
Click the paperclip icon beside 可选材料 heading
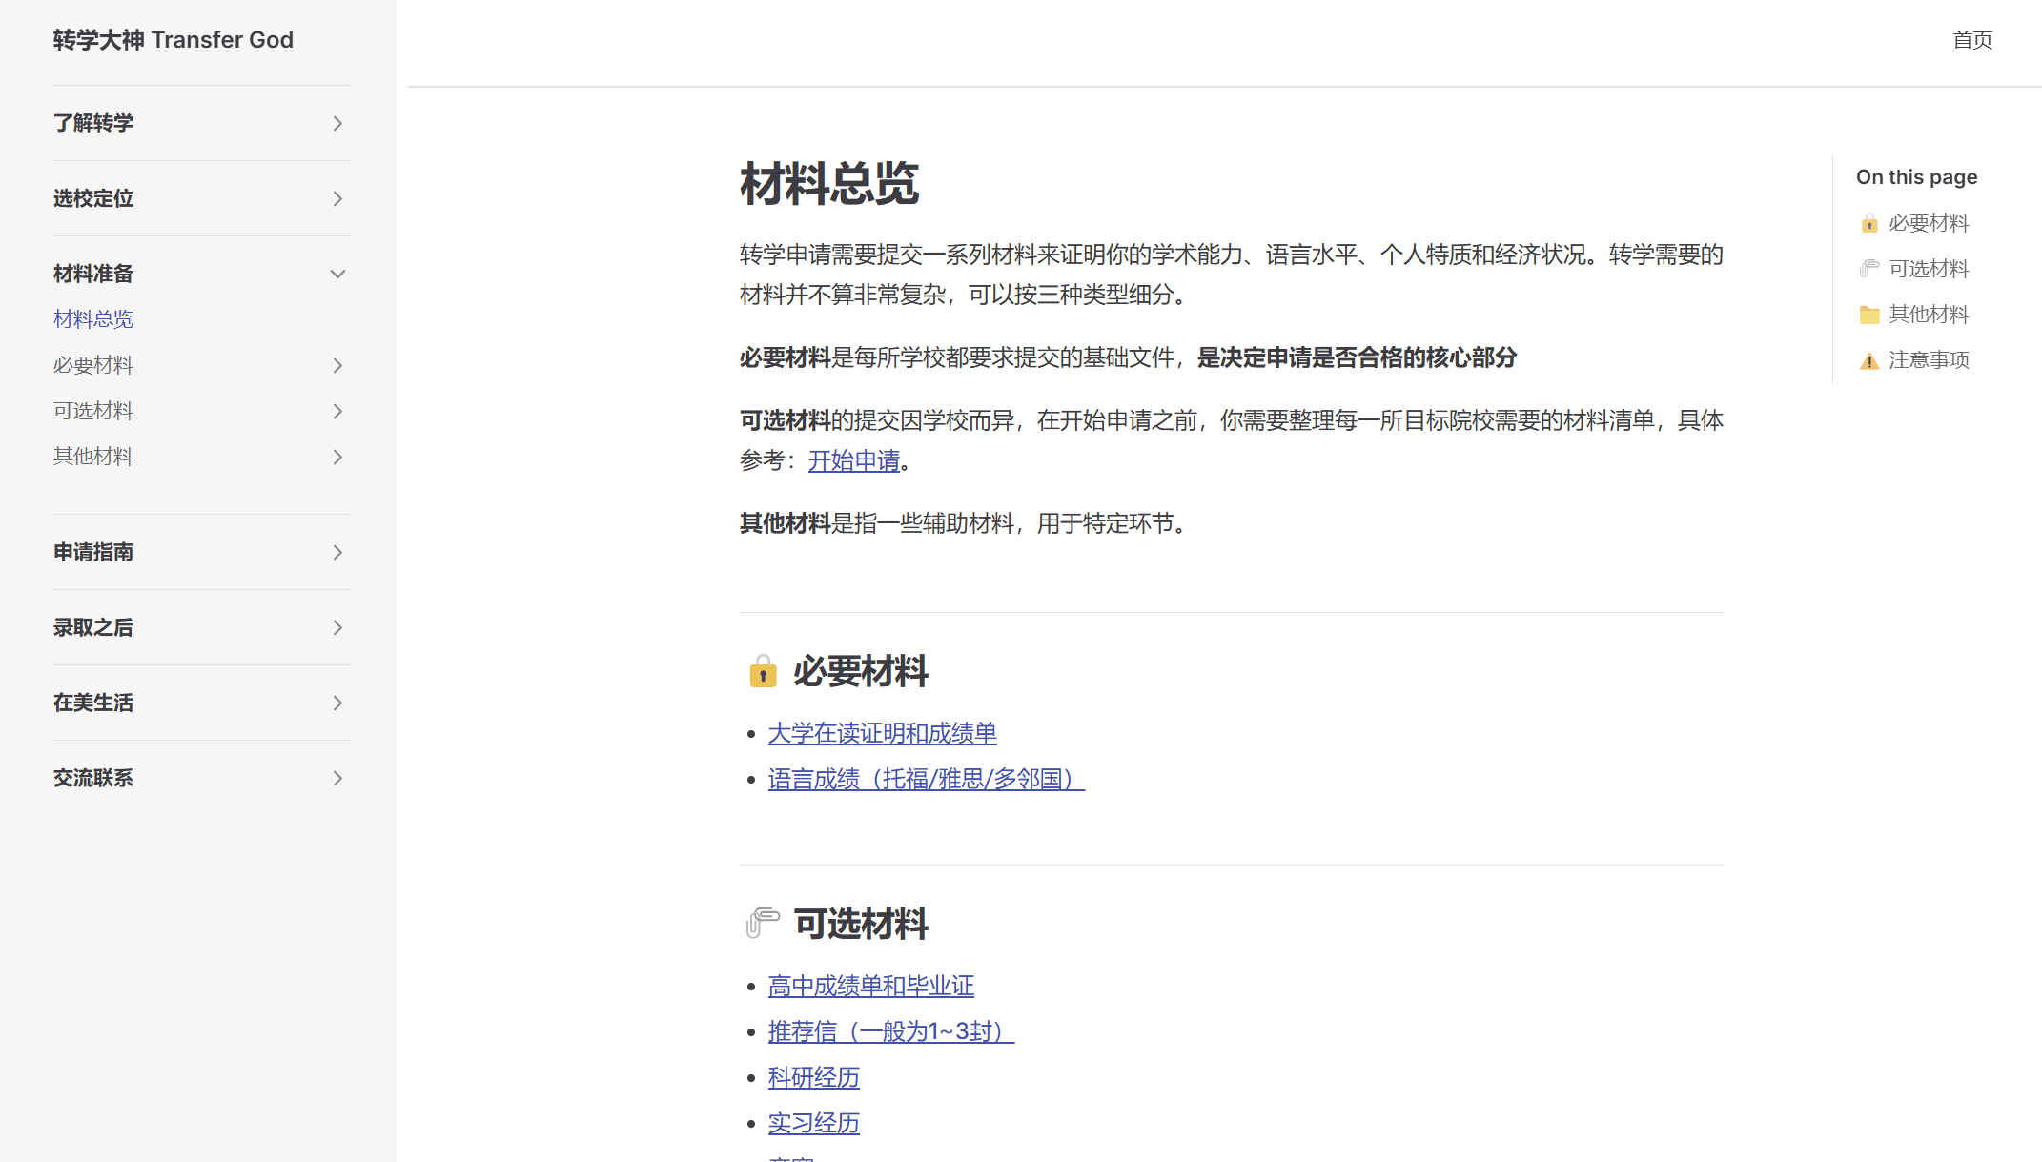point(763,923)
